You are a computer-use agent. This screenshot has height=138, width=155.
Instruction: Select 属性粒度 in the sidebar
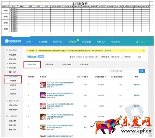[x=13, y=94]
